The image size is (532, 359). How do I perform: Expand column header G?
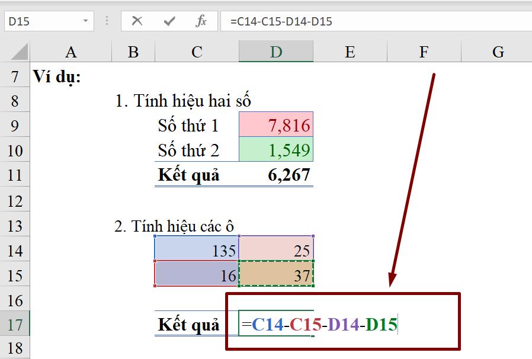(498, 52)
